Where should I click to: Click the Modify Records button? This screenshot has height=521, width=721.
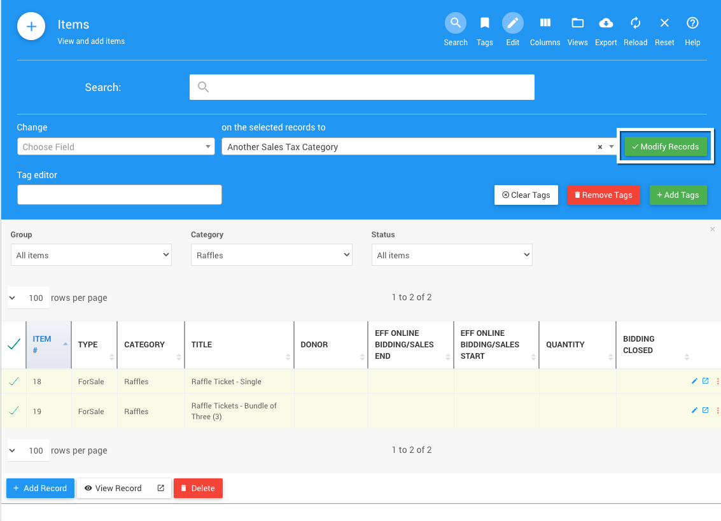tap(665, 147)
